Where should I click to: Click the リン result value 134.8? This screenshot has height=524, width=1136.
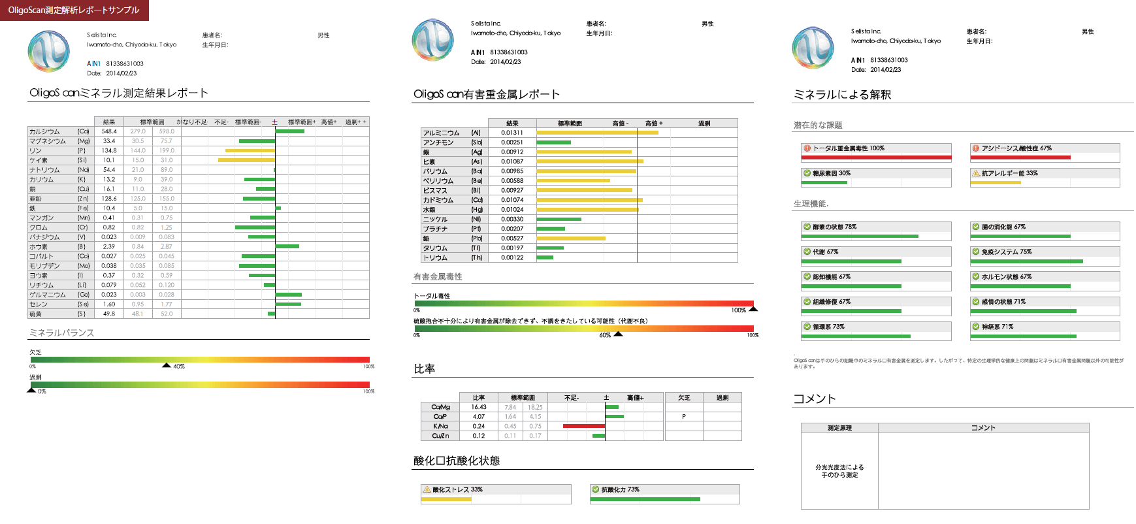[x=109, y=150]
